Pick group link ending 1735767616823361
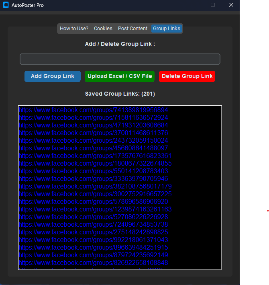This screenshot has height=285, width=269. click(x=95, y=156)
